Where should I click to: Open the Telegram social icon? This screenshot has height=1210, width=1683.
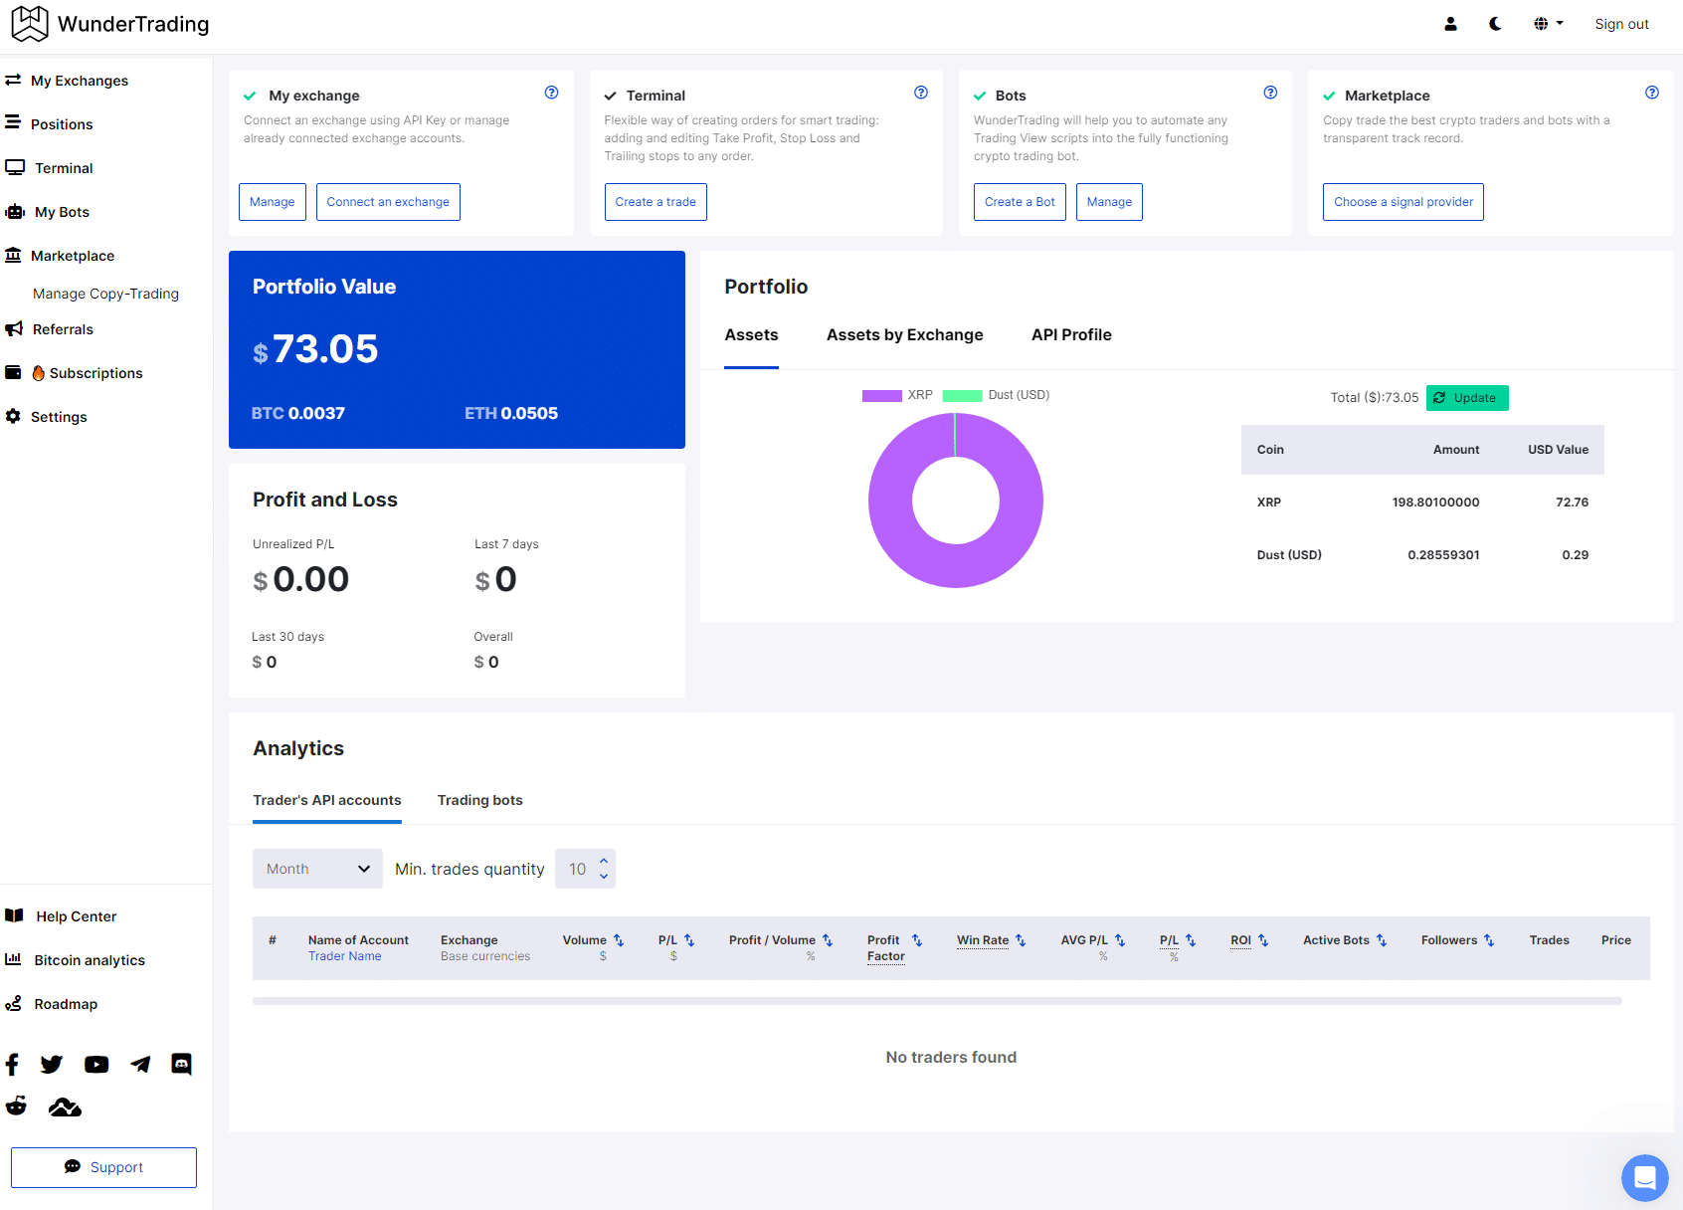140,1065
